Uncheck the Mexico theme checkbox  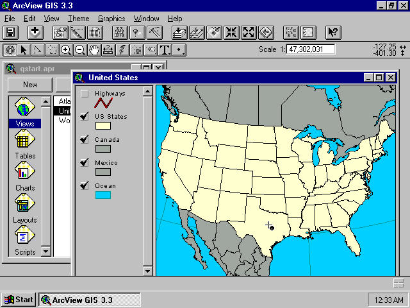[x=85, y=162]
